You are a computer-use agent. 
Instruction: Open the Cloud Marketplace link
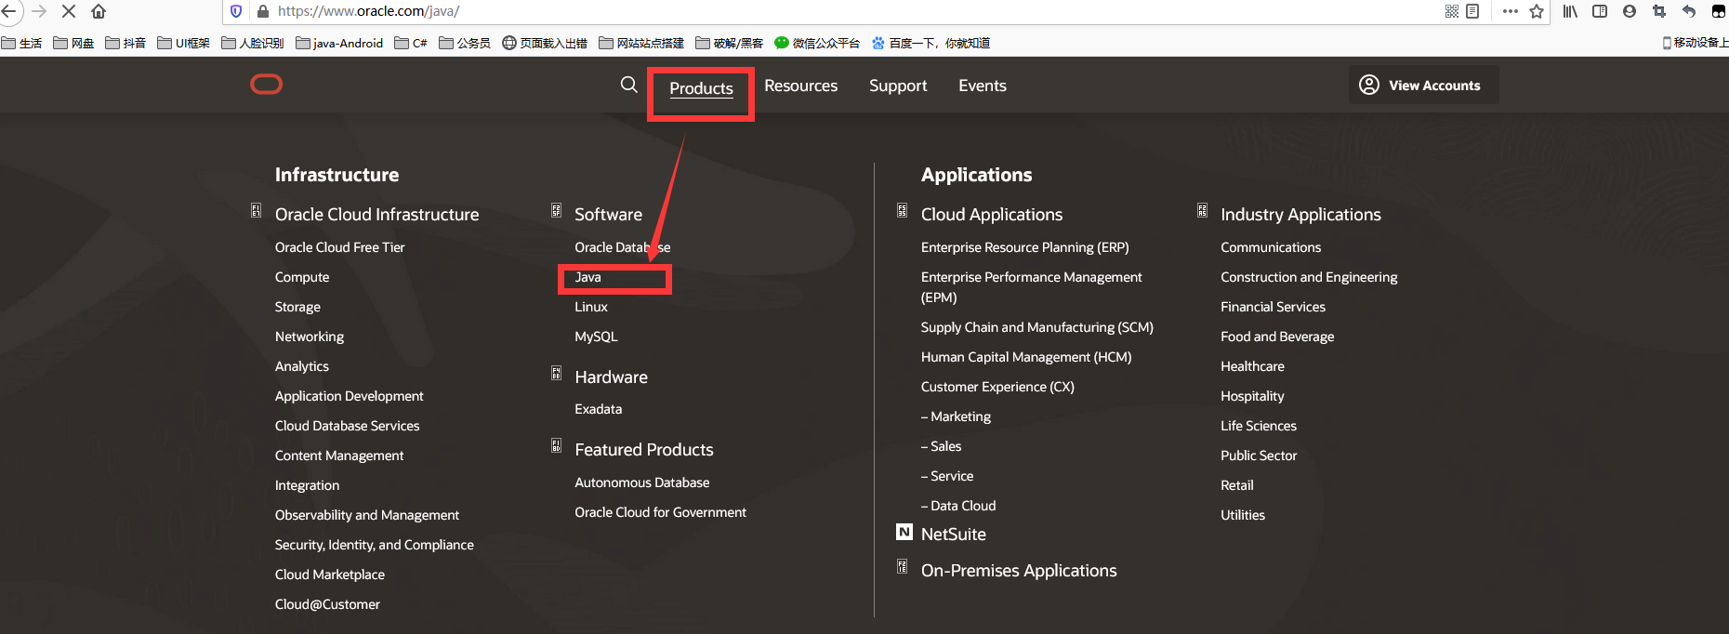point(329,575)
